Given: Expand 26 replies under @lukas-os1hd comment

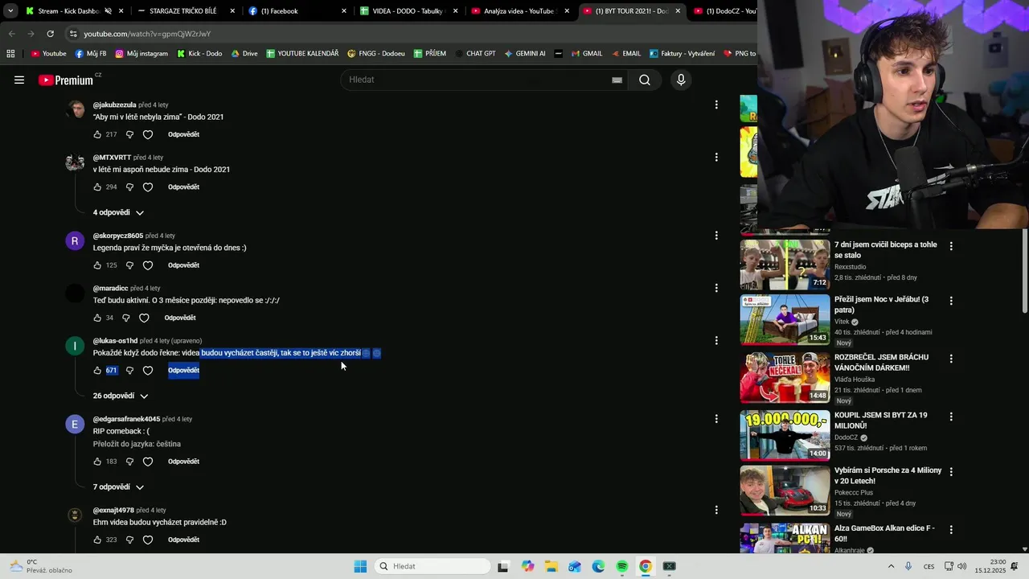Looking at the screenshot, I should coord(121,396).
